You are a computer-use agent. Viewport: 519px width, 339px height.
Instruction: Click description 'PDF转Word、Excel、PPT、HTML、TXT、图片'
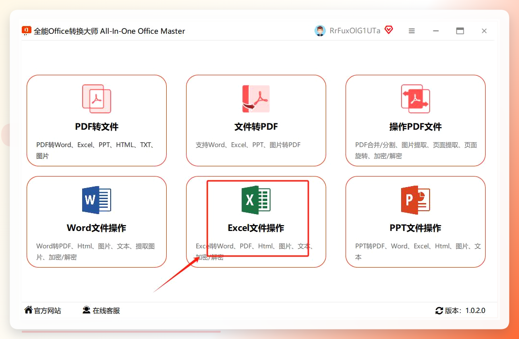96,150
